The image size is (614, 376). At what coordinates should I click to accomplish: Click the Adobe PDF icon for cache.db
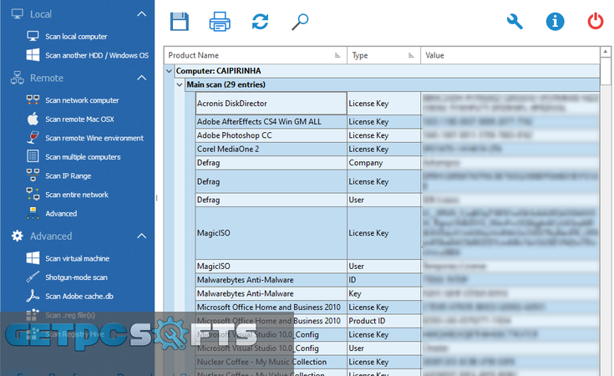pyautogui.click(x=33, y=296)
